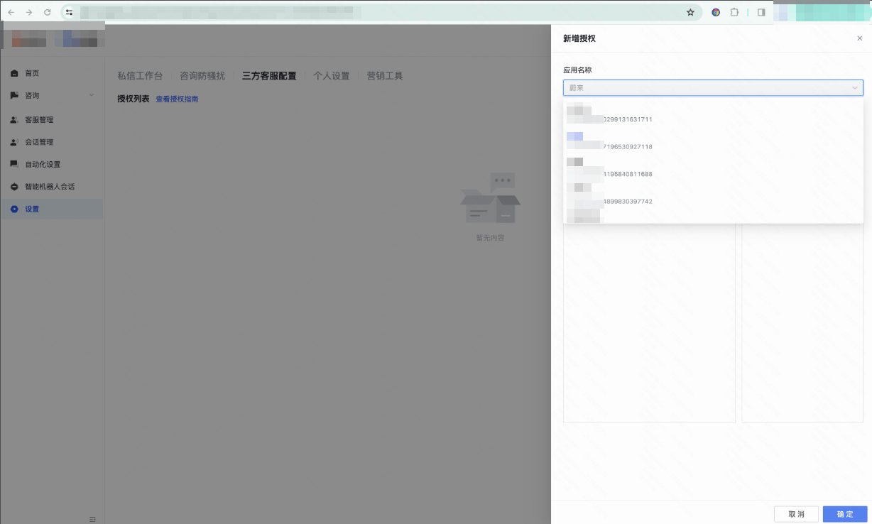Click the 自动化设置 chat icon
Viewport: 872px width, 524px height.
point(14,164)
